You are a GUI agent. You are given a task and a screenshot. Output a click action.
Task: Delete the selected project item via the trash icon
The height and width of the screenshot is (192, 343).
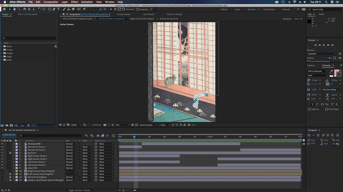click(x=28, y=125)
